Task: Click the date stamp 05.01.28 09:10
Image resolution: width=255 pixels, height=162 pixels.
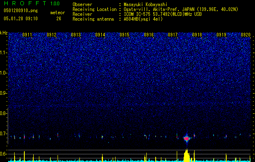Action: tap(21, 19)
